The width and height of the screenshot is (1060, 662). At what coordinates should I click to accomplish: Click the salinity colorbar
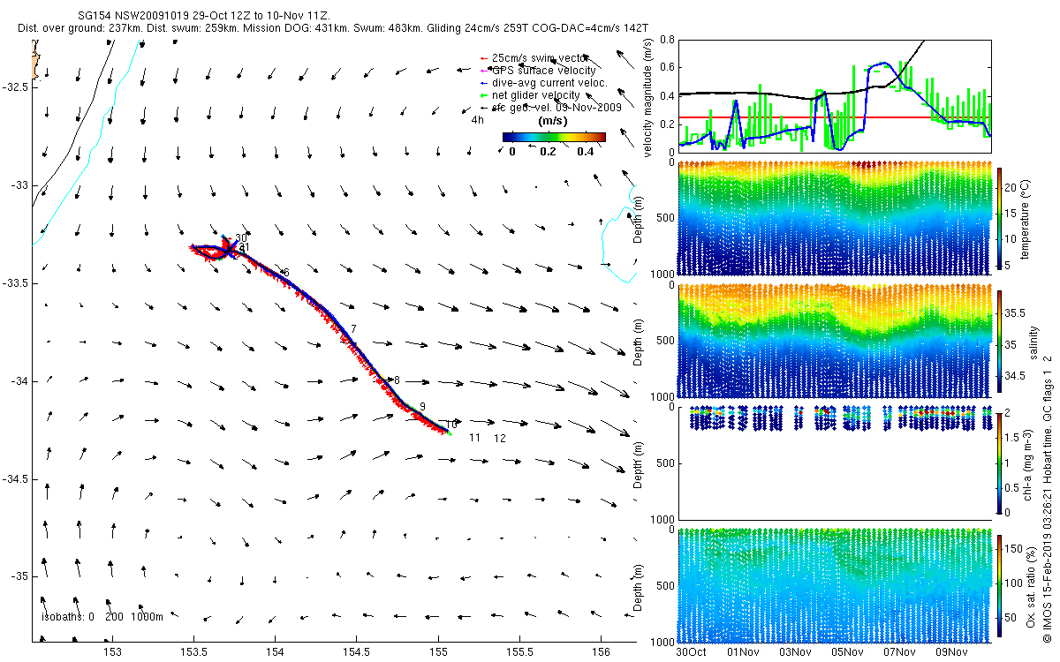click(1000, 341)
